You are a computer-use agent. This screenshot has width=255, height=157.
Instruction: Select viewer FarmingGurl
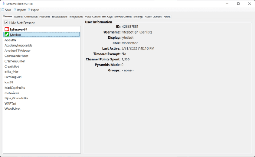(x=42, y=77)
